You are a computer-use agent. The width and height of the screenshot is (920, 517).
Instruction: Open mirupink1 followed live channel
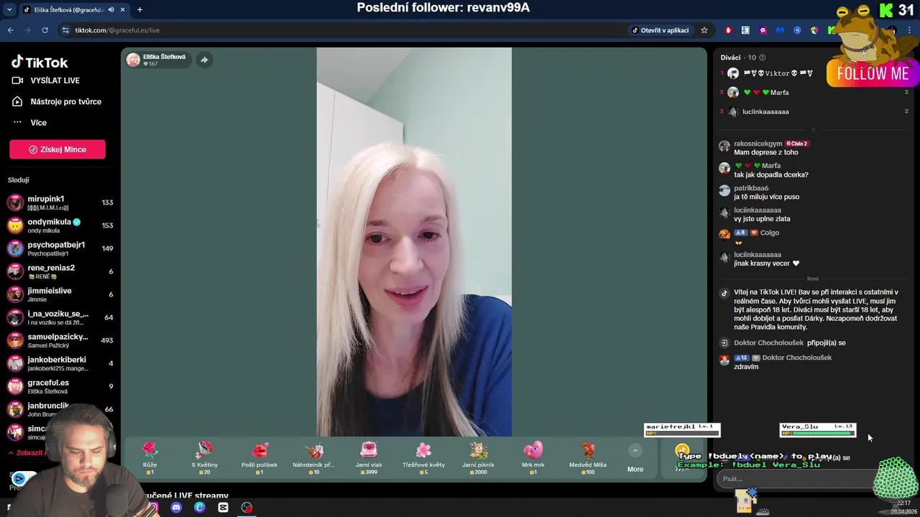coord(60,202)
